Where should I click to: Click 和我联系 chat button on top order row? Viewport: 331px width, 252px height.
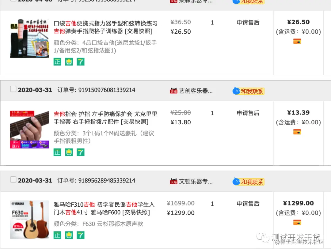pyautogui.click(x=249, y=2)
